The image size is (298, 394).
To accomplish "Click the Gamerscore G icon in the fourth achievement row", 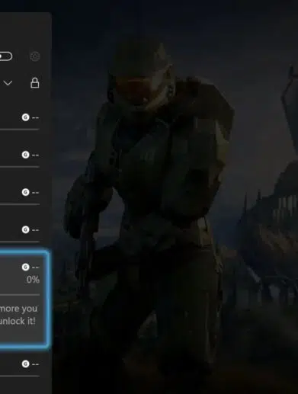I will pos(25,229).
